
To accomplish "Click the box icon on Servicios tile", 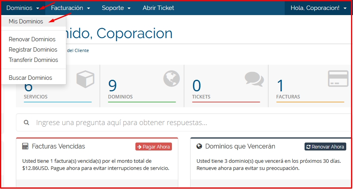I will (x=85, y=79).
